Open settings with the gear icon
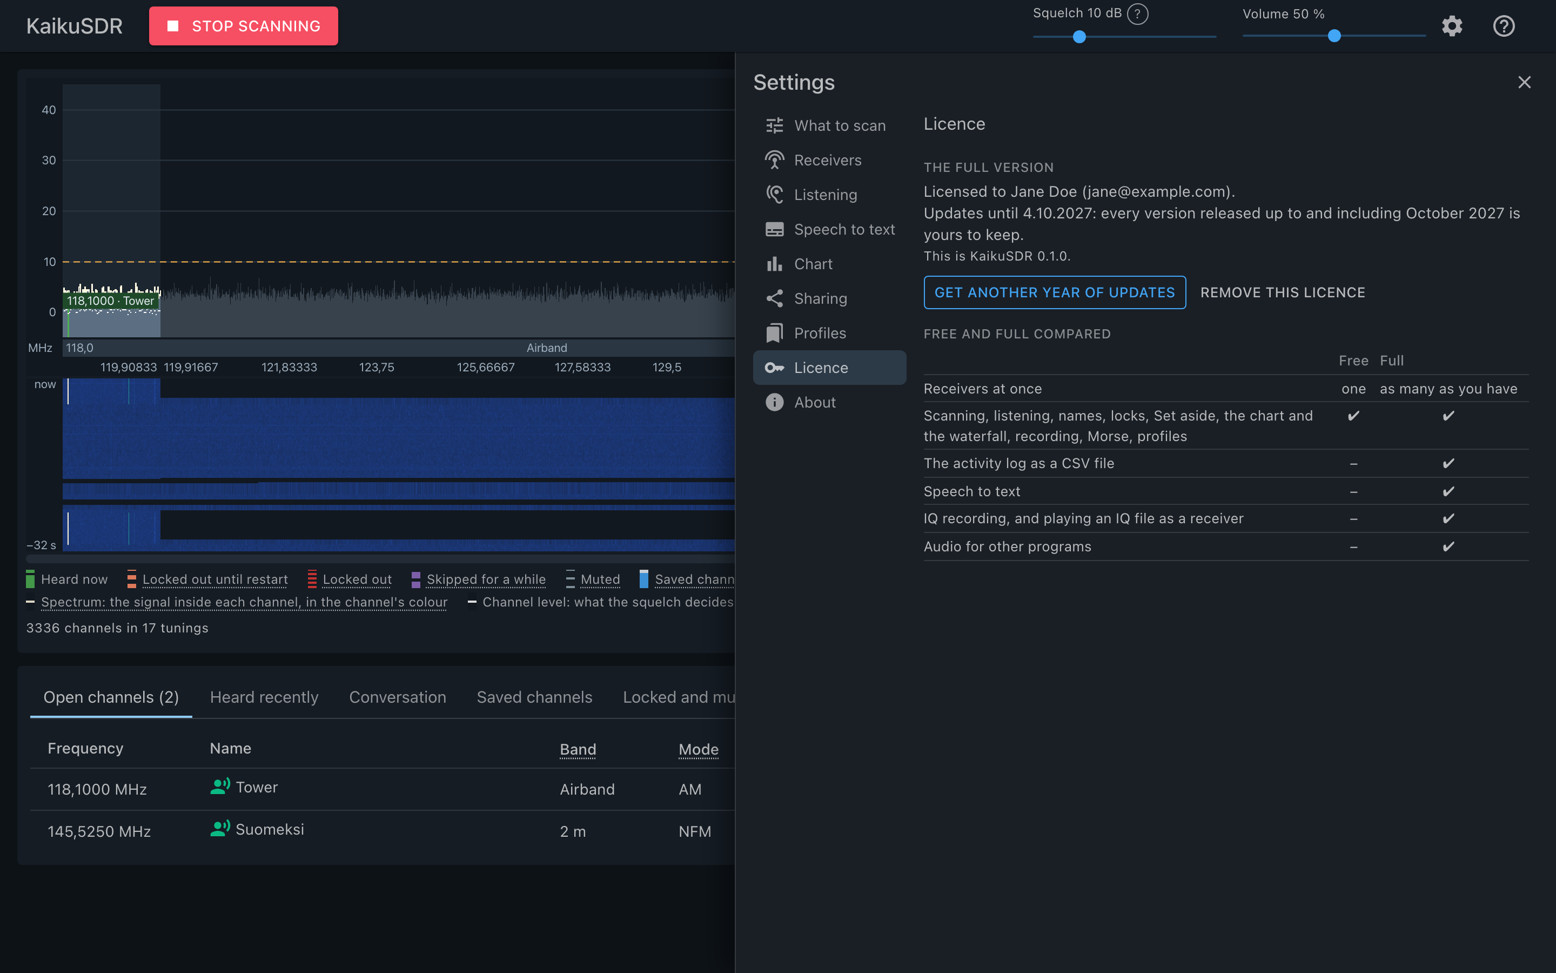Viewport: 1556px width, 973px height. click(1452, 26)
